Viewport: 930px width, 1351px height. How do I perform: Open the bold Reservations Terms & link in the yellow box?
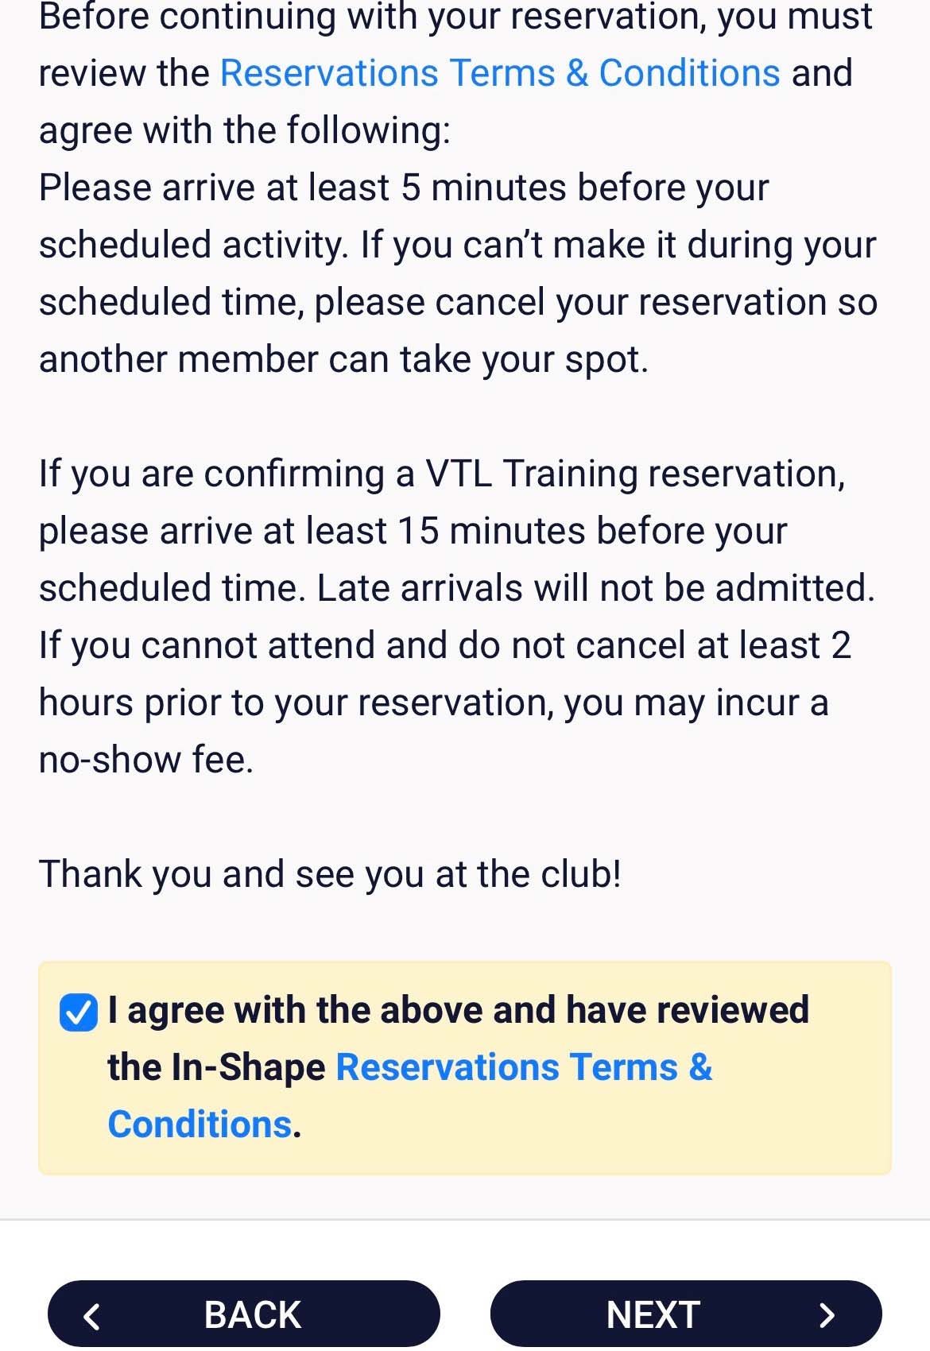point(524,1067)
